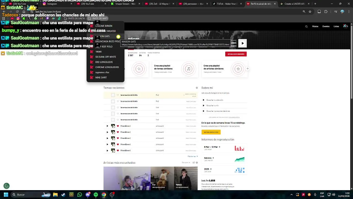The image size is (353, 199).
Task: Open the Twitch bookmark icon
Action: coord(47,19)
